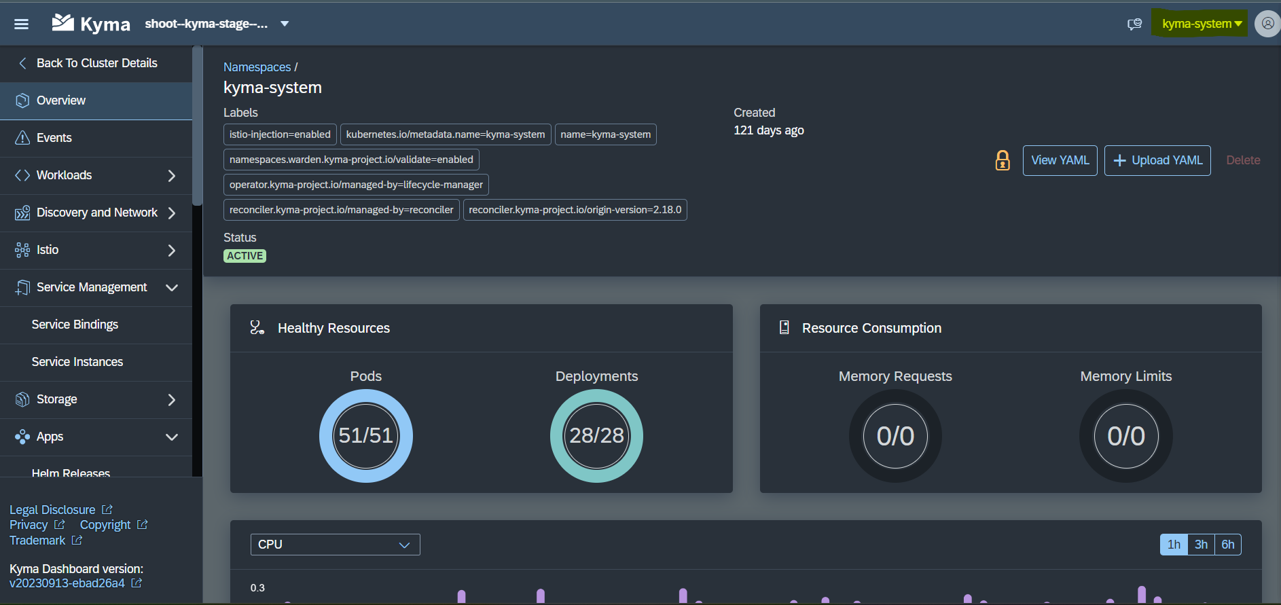Click the managed-by=lifecycle-manager label

[x=356, y=185]
